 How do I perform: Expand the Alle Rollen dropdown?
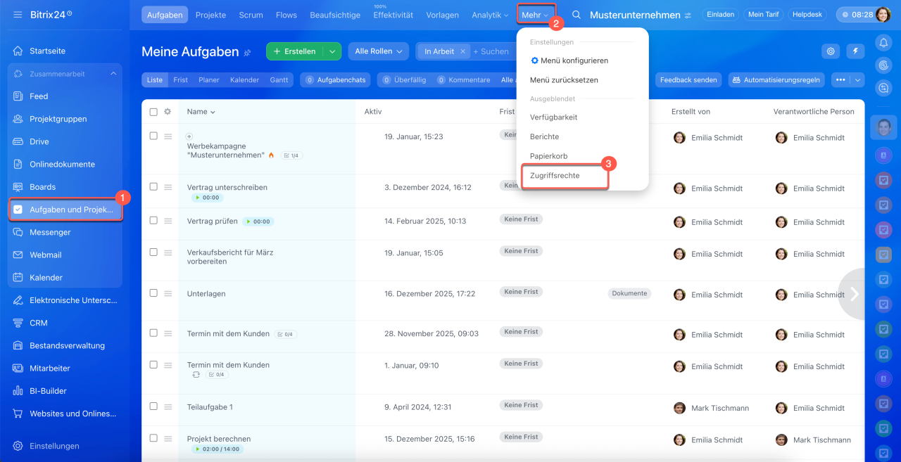pyautogui.click(x=378, y=51)
